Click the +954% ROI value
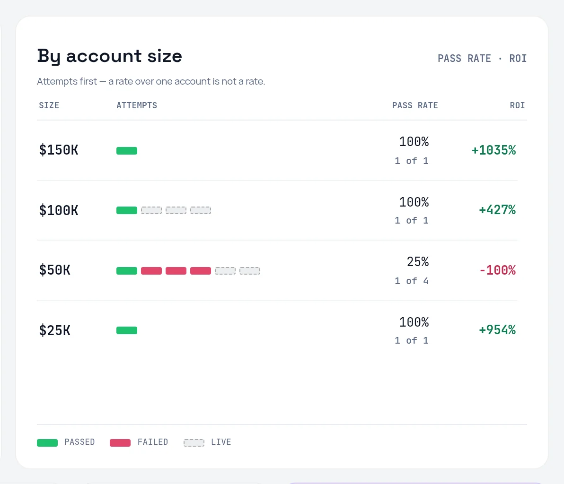 pyautogui.click(x=497, y=330)
